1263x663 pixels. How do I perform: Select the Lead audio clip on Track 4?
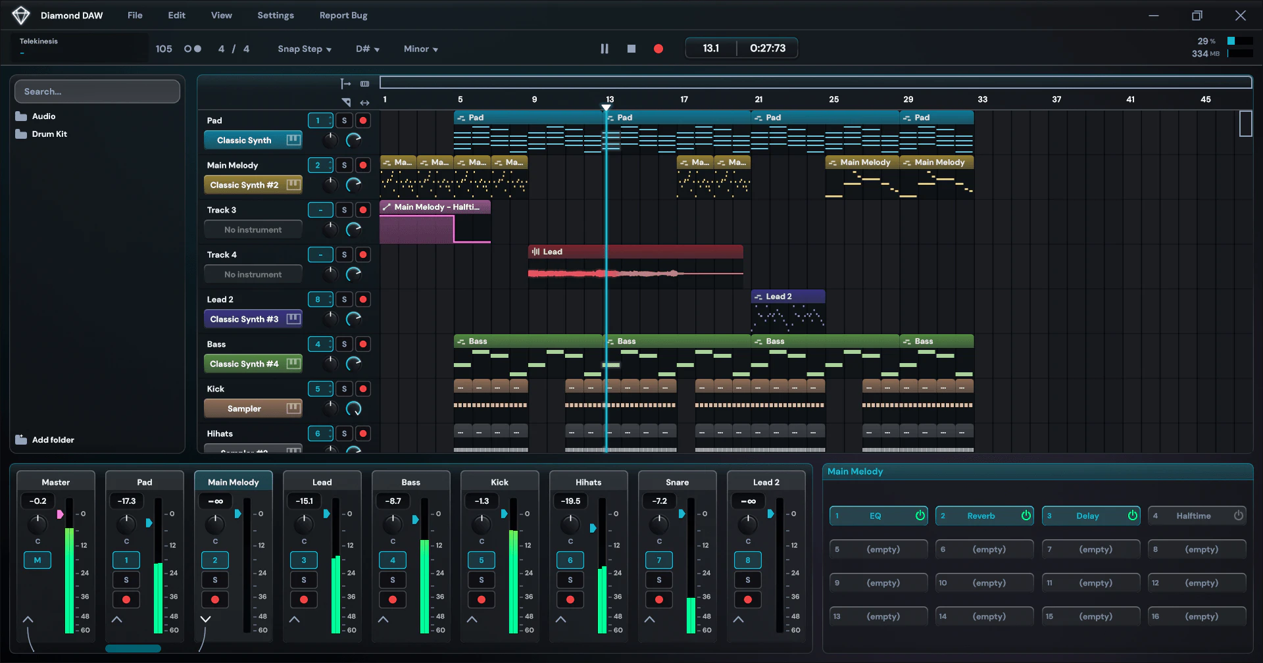pyautogui.click(x=635, y=266)
